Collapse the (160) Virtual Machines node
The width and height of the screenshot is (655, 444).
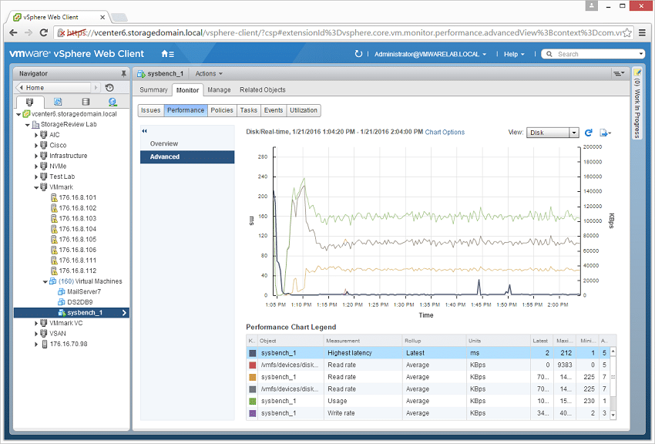45,281
